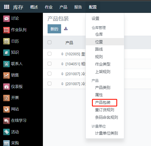
Task: Open the 作业队列 app icon
Action: click(x=6, y=30)
